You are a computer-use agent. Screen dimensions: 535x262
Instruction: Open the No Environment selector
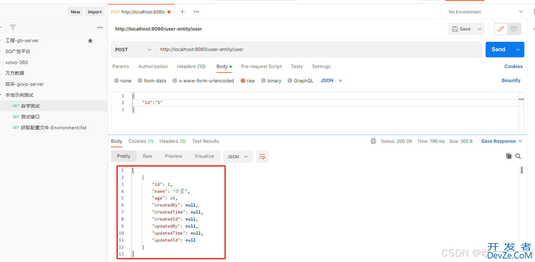[x=486, y=12]
